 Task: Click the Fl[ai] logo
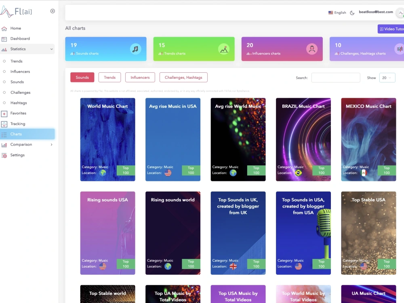tap(16, 11)
